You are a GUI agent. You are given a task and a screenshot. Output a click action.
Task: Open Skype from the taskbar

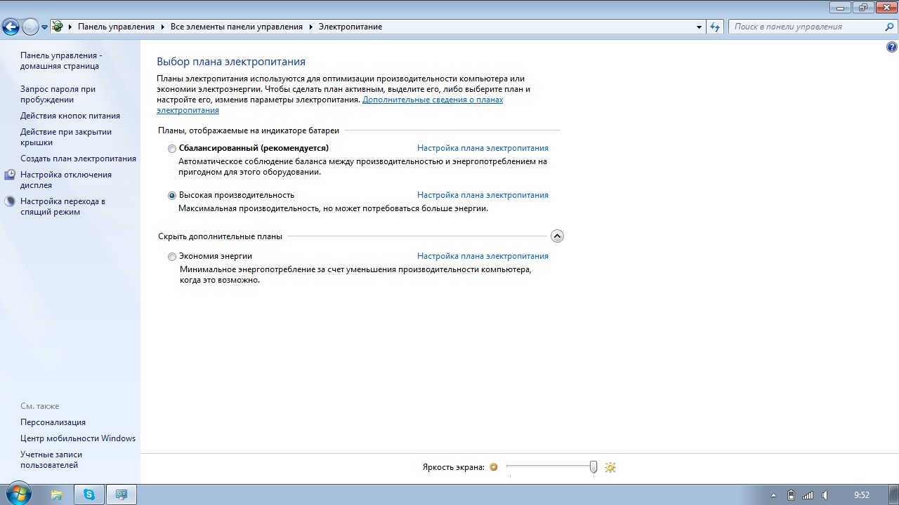click(x=89, y=494)
